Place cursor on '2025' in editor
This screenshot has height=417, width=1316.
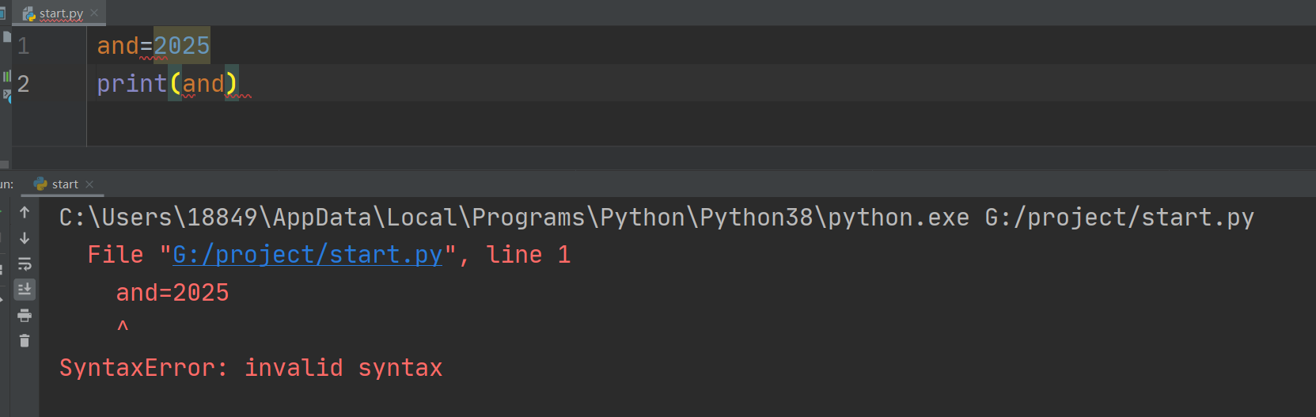pyautogui.click(x=182, y=46)
